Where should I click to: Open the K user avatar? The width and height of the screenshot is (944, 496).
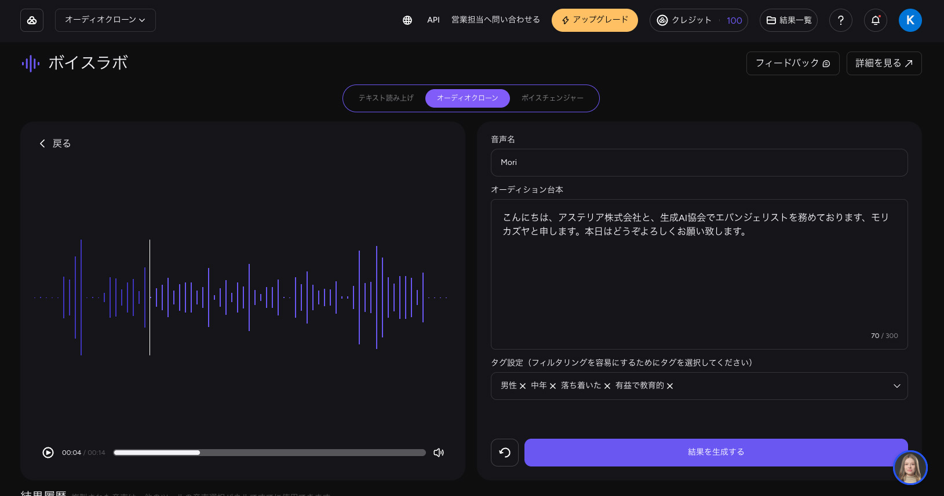tap(910, 20)
